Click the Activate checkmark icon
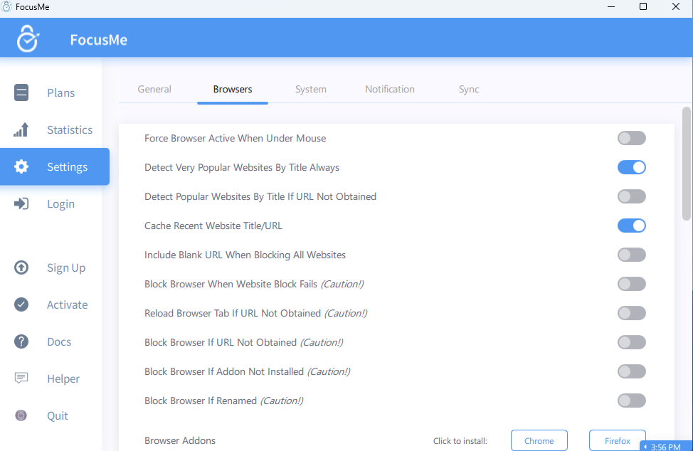This screenshot has width=693, height=451. point(21,304)
